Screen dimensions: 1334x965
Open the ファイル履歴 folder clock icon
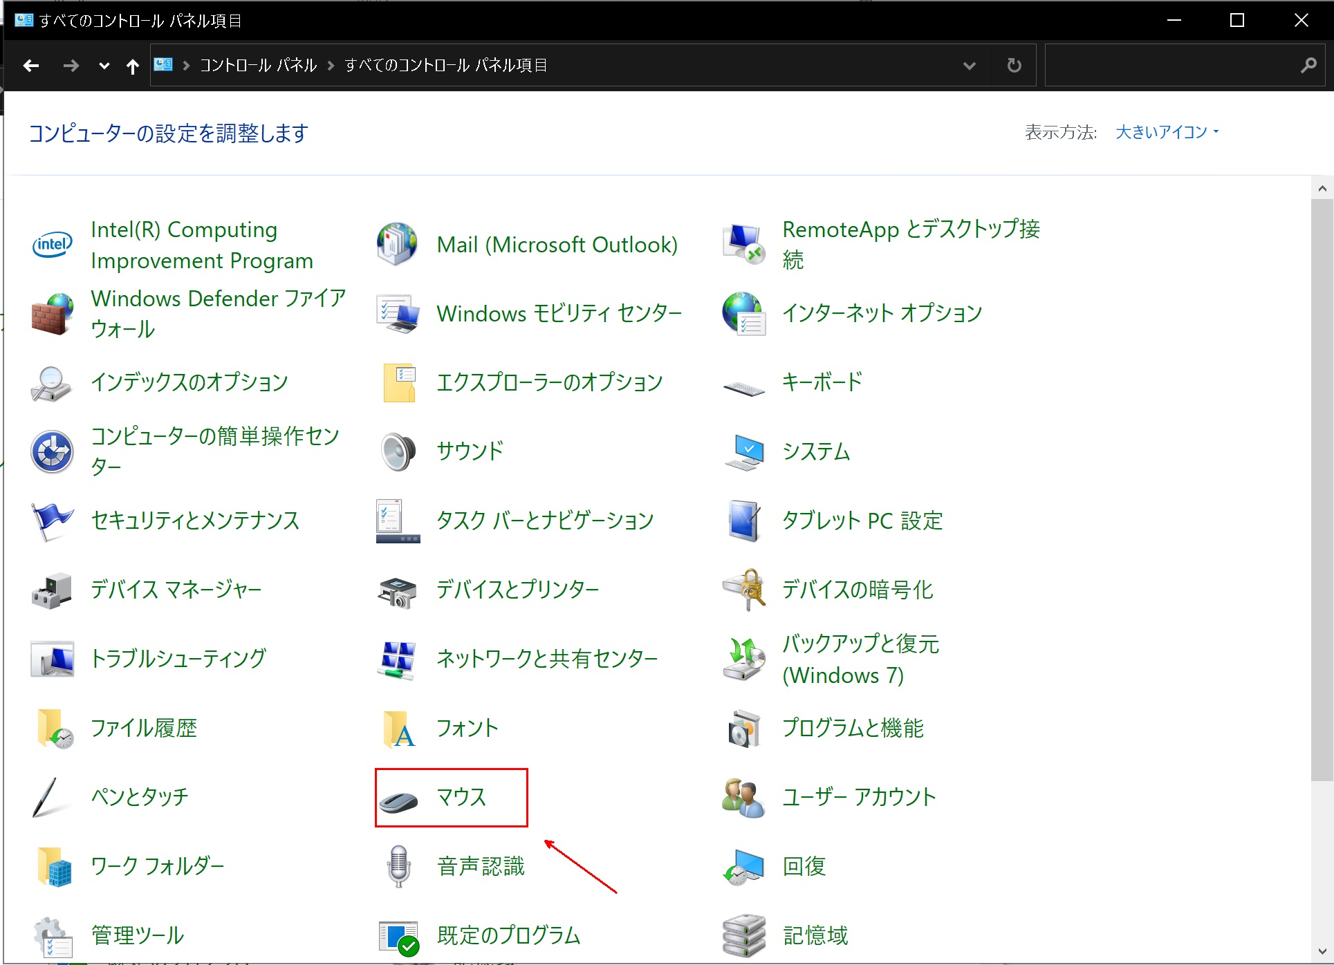click(55, 729)
